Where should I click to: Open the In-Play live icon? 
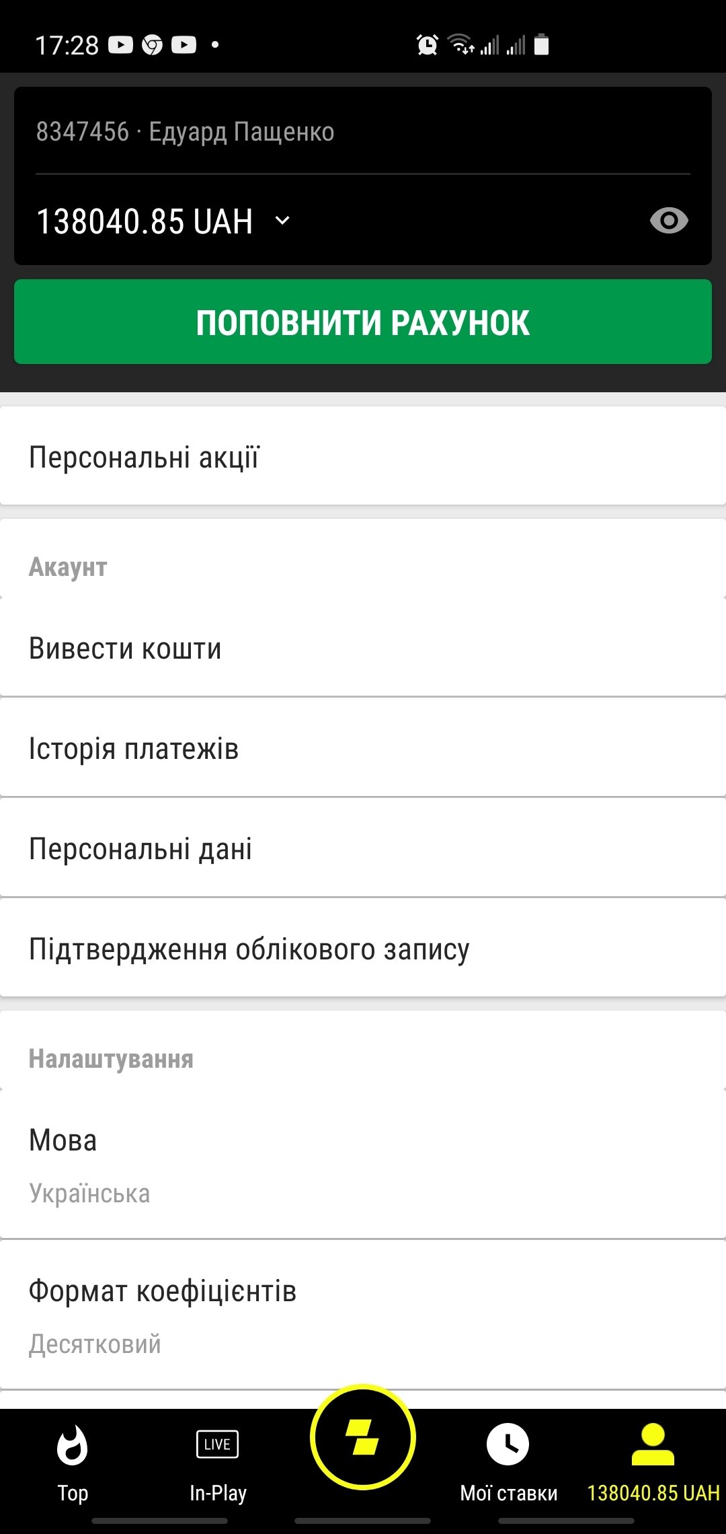[x=217, y=1445]
